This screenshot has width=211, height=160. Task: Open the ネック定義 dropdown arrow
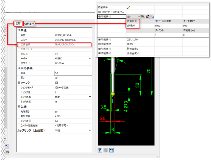coord(90,97)
